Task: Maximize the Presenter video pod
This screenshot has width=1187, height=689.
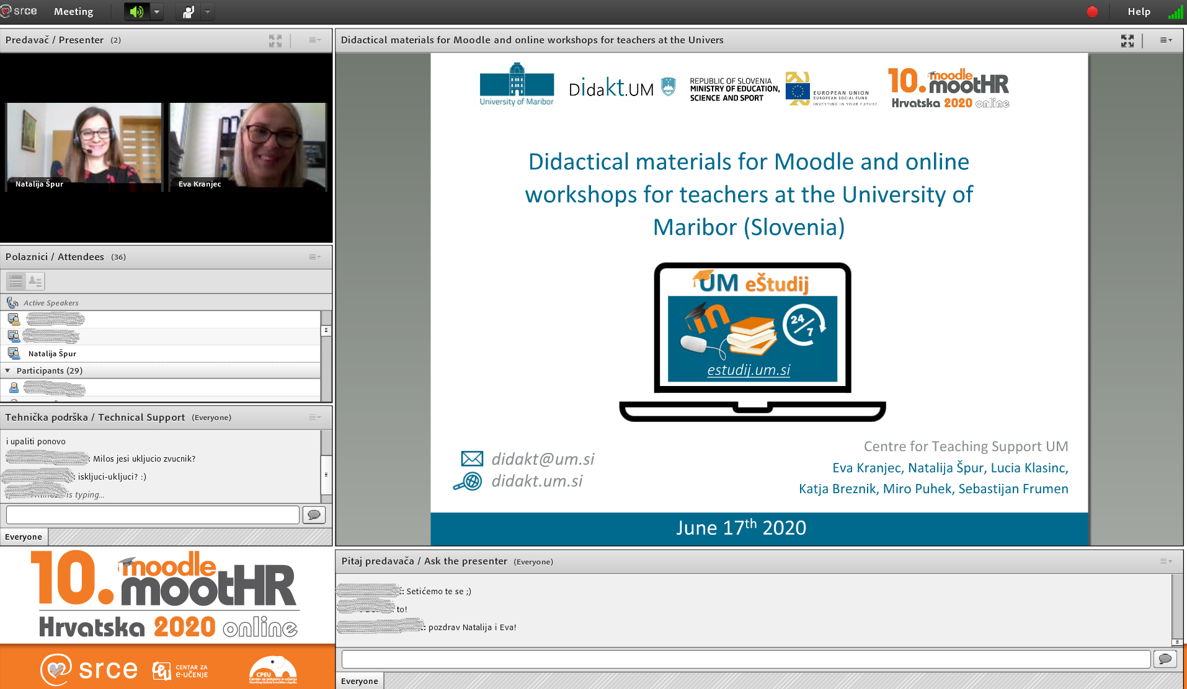Action: 275,40
